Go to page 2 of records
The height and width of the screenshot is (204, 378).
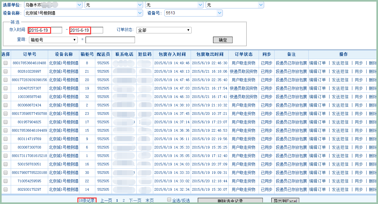[x=124, y=201]
